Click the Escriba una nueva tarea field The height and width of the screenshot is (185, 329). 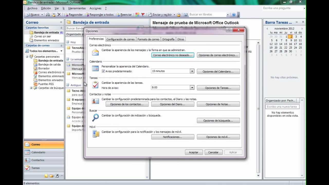[282, 107]
